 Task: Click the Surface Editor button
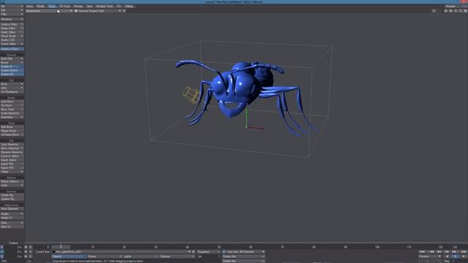point(12,24)
